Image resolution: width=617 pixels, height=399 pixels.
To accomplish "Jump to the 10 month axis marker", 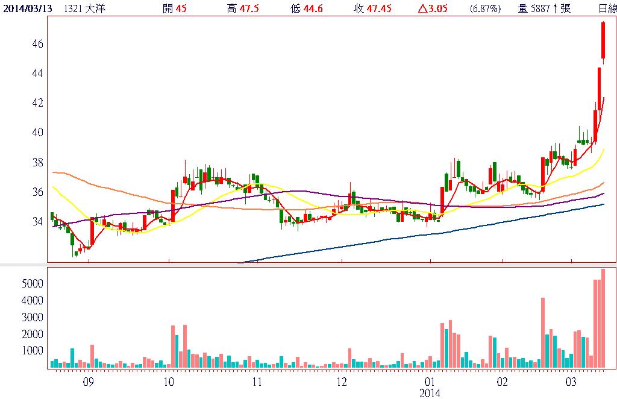I will [169, 382].
